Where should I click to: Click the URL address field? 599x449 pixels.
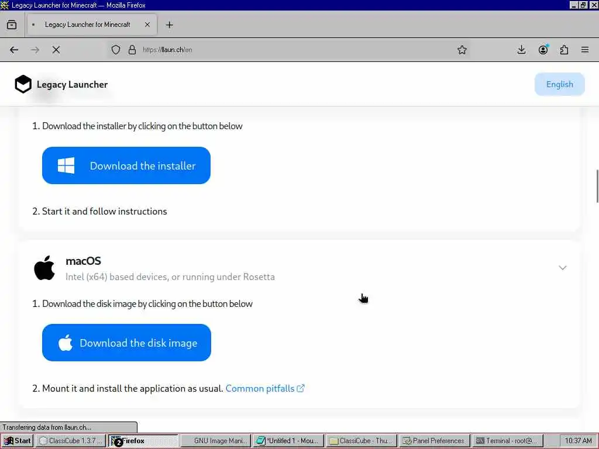click(287, 50)
